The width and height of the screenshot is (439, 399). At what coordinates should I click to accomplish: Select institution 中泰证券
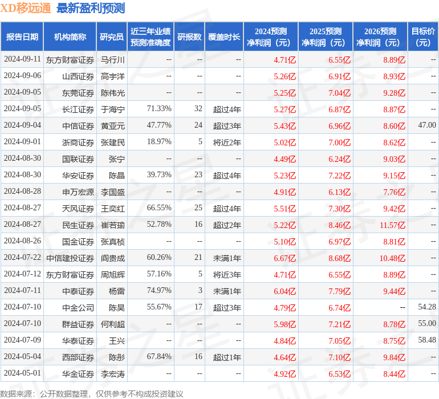click(x=78, y=291)
